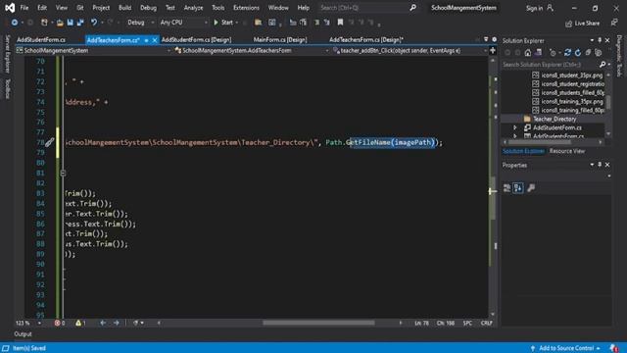Click the editor horizontal scrollbar thumb
Screen dimensions: 627x353
(x=318, y=323)
